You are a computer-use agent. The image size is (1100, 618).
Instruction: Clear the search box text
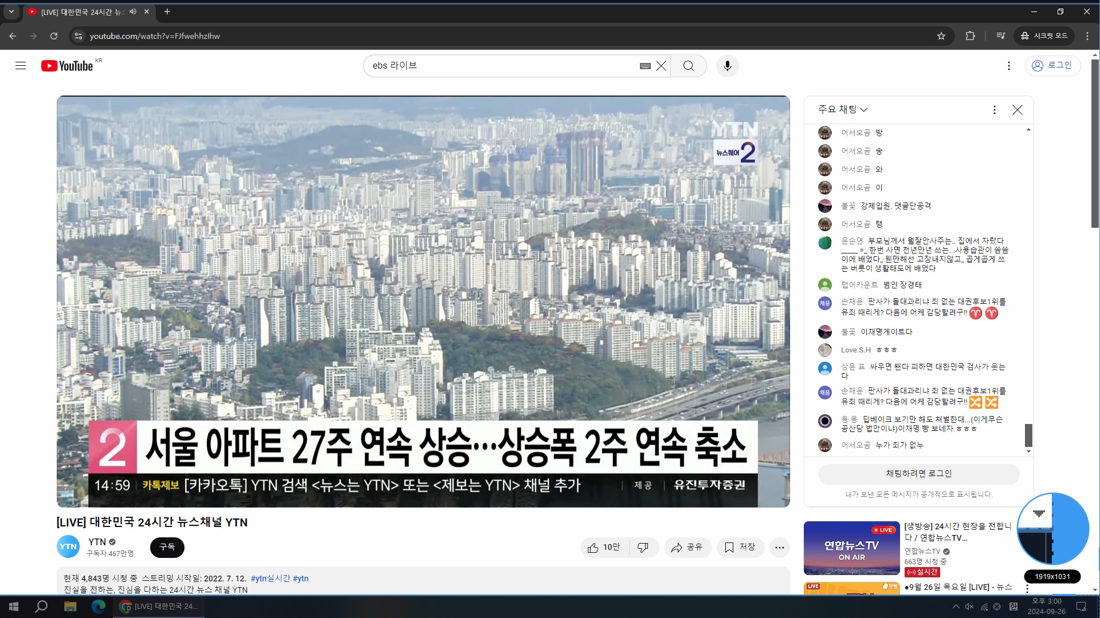[x=661, y=66]
